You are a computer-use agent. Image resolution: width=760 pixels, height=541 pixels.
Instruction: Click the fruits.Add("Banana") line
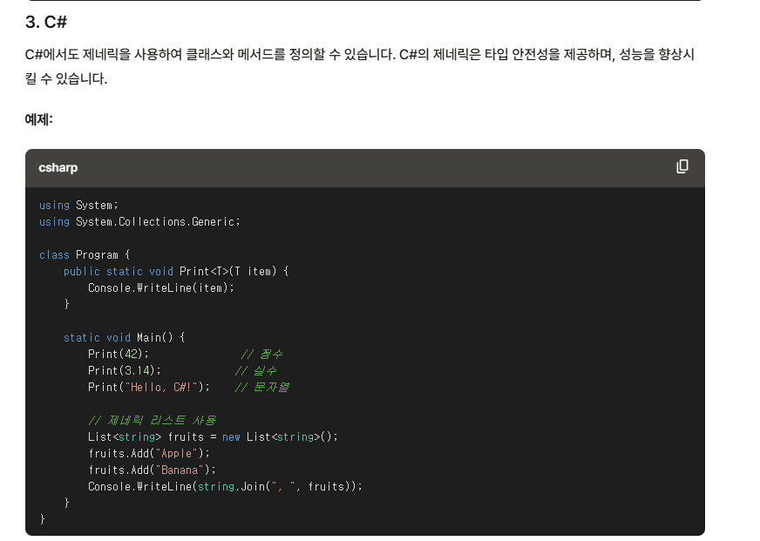[152, 470]
